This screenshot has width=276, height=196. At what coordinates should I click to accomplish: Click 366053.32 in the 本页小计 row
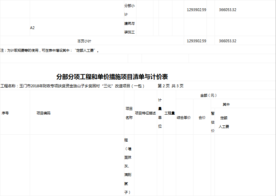click(x=227, y=41)
